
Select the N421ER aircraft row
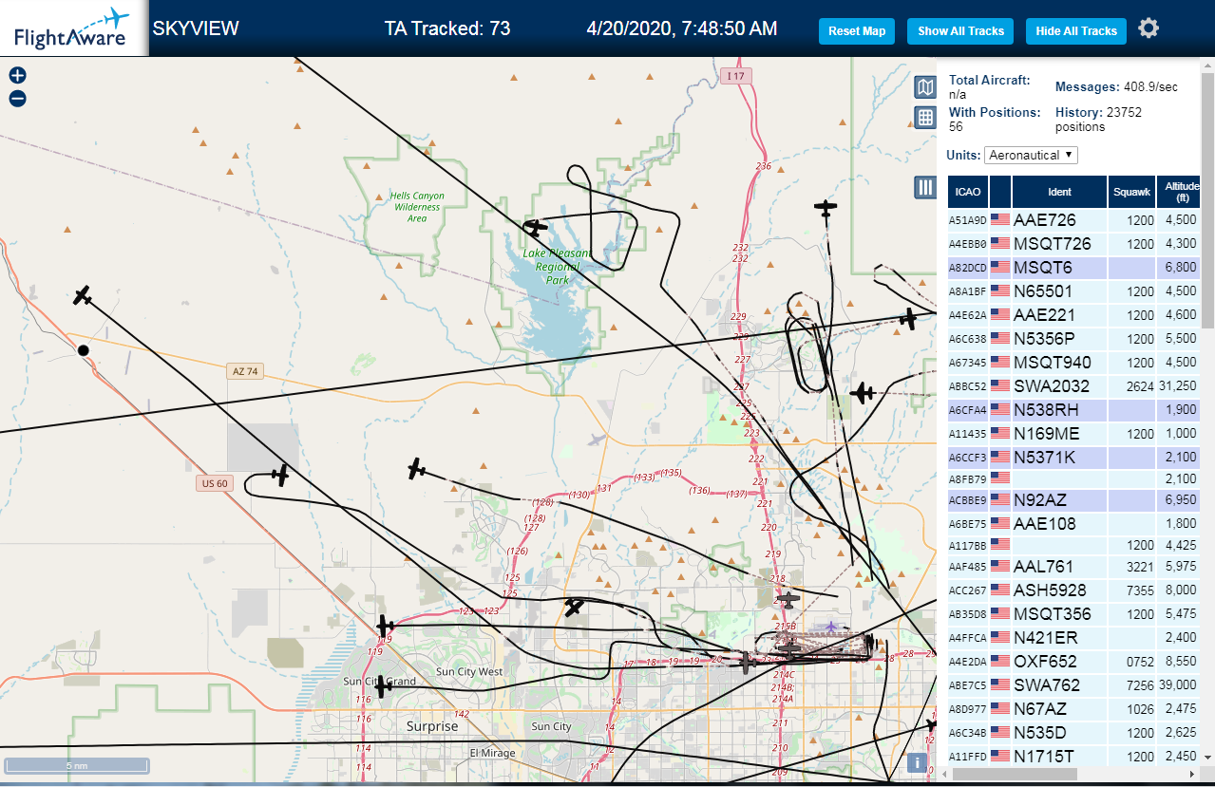tap(1074, 638)
